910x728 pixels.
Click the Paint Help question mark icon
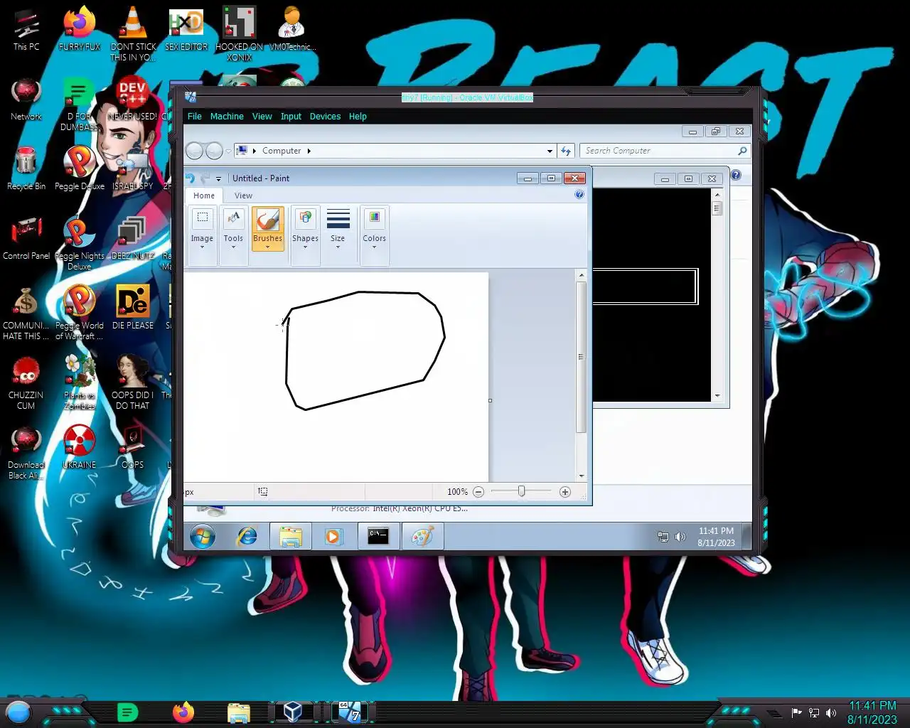[579, 194]
